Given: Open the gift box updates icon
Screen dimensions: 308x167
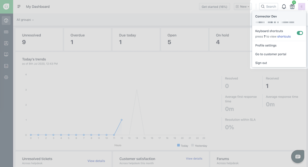Looking at the screenshot, I should pos(292,6).
